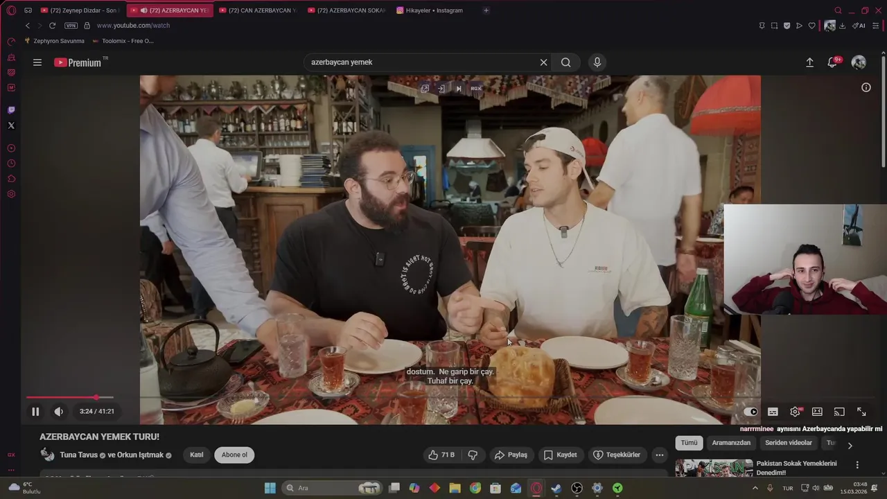
Task: Switch to Hikayeler Instagram tab
Action: [434, 10]
